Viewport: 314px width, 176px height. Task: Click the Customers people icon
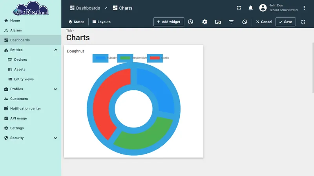pyautogui.click(x=6, y=99)
